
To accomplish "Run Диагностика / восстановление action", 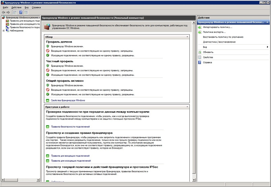I will tap(219, 42).
